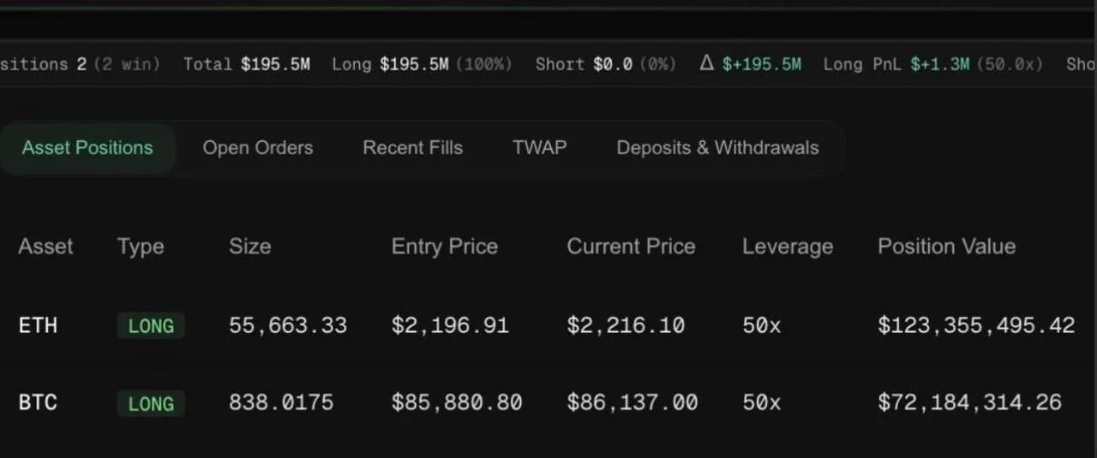Sort by the Type column header

[141, 247]
